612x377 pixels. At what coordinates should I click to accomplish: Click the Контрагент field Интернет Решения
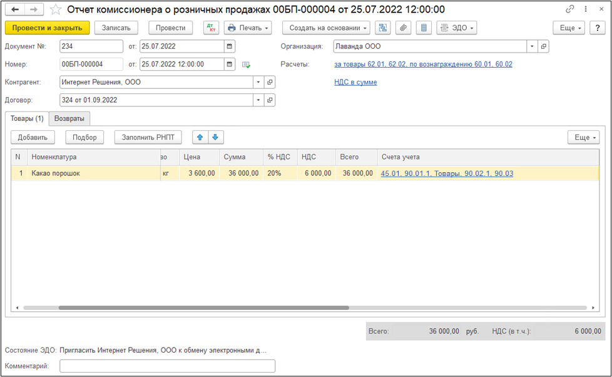pyautogui.click(x=156, y=82)
